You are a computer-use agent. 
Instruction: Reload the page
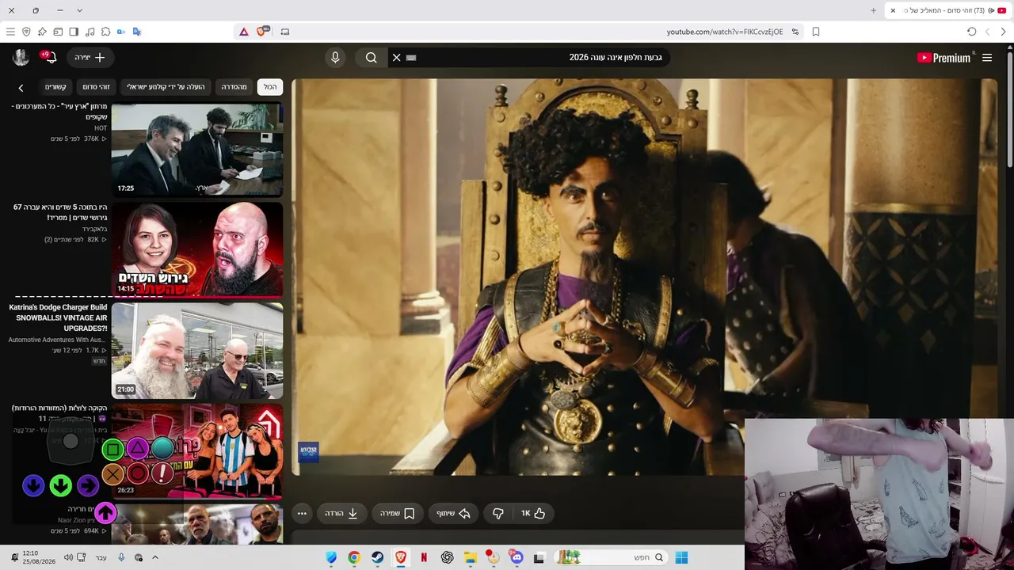click(x=972, y=32)
